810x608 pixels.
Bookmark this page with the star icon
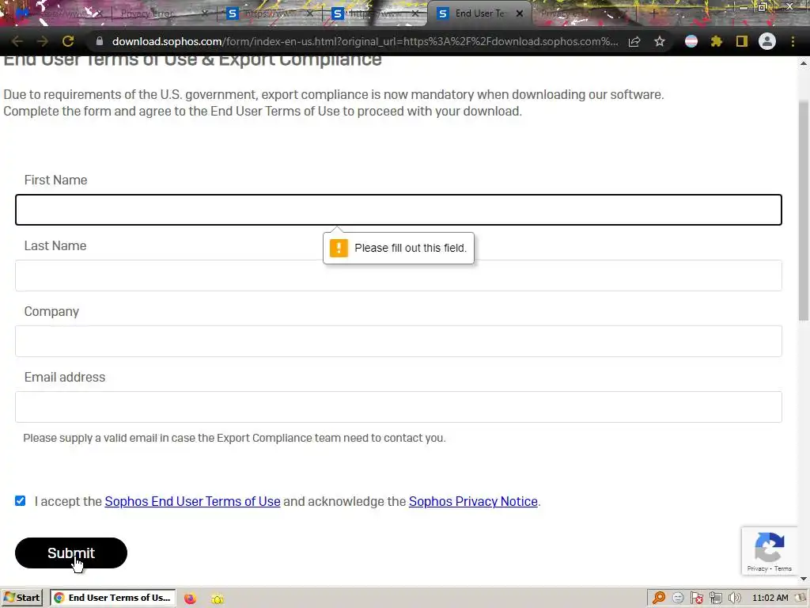coord(660,41)
